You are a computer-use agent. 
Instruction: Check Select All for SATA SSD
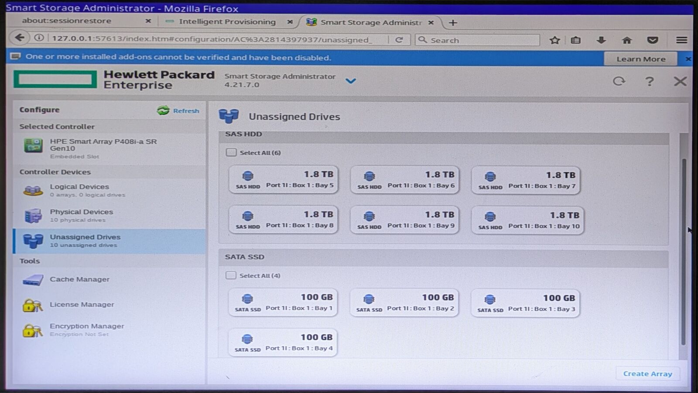231,275
